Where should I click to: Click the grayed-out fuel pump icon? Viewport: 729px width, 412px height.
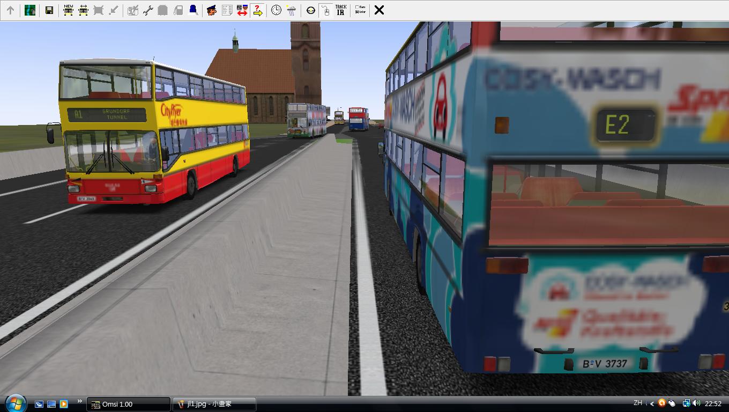point(178,10)
